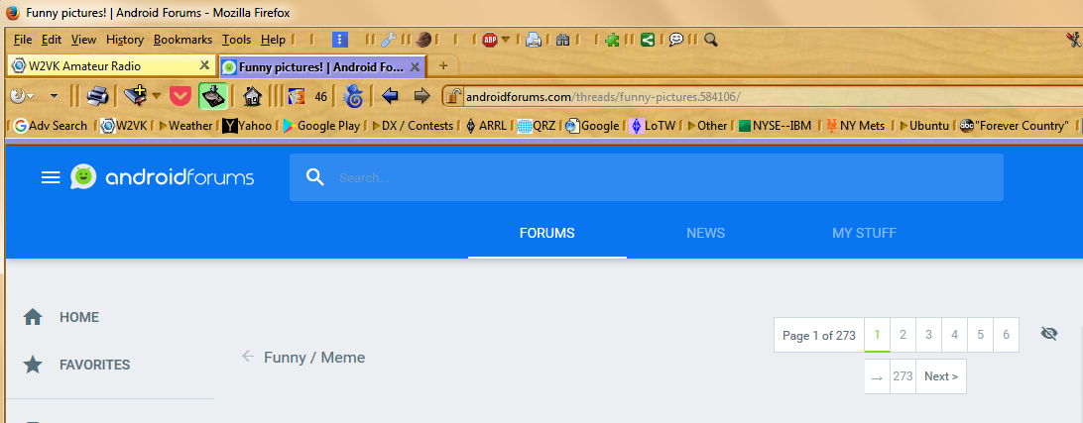Expand the Adblock Plus dropdown arrow
Image resolution: width=1083 pixels, height=423 pixels.
point(506,40)
